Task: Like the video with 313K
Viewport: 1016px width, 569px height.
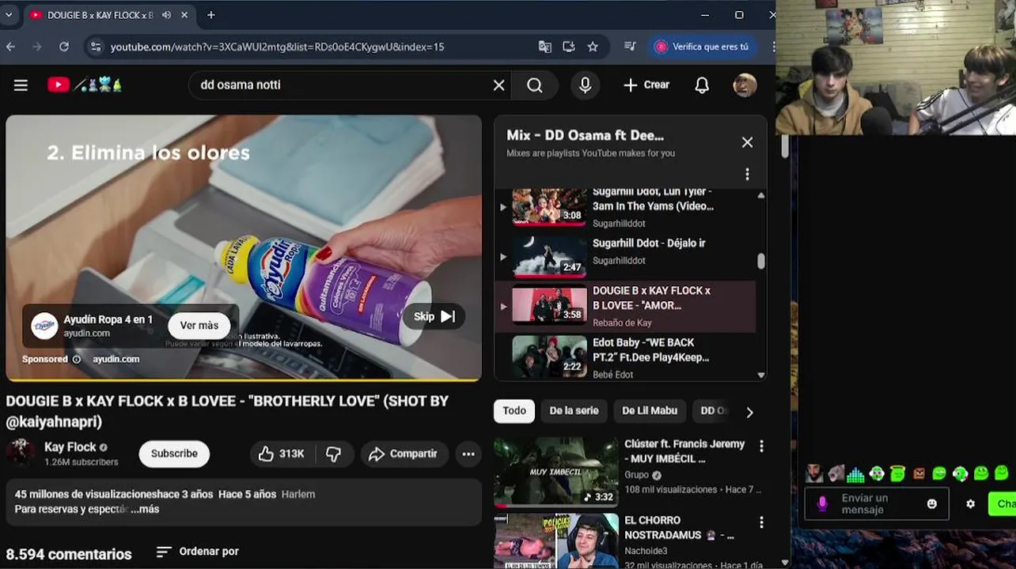Action: pos(282,454)
